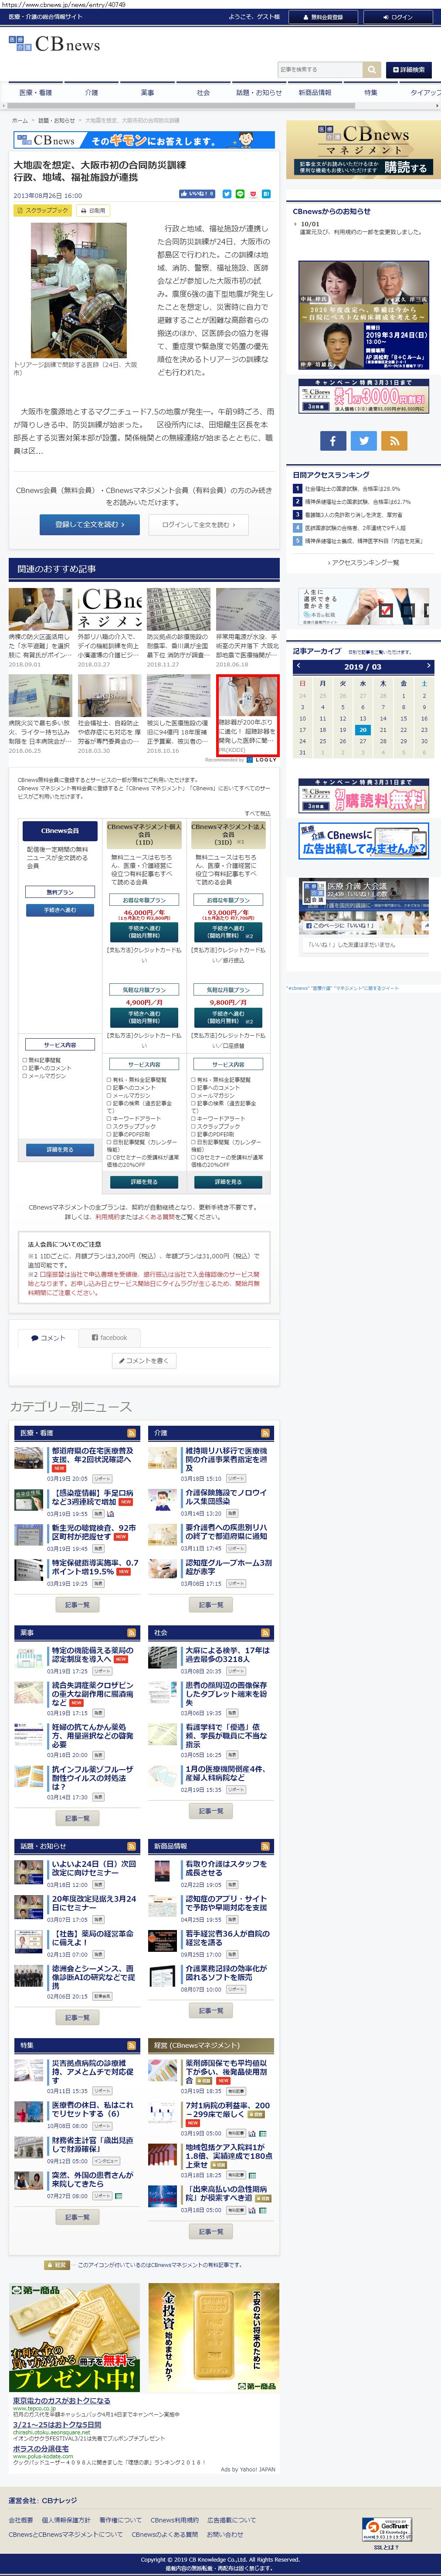
Task: Click RSS icon in 薬事 category header
Action: [x=132, y=1633]
